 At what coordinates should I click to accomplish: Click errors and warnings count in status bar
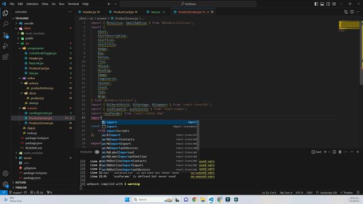36,193
